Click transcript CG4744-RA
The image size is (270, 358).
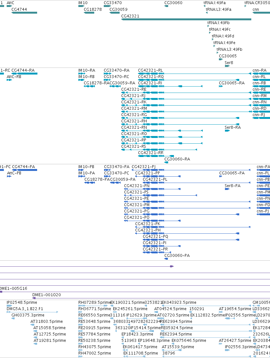pos(24,74)
